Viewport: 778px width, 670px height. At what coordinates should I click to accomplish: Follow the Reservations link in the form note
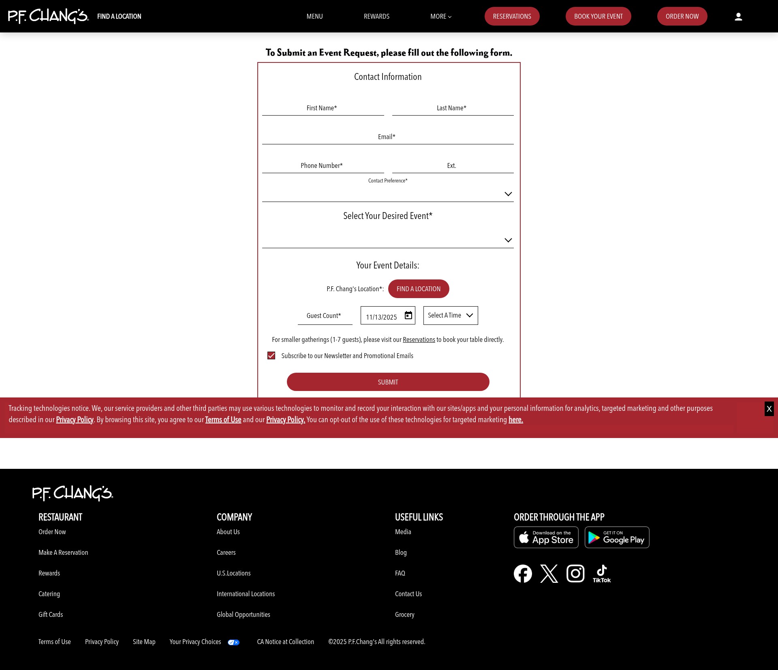[x=419, y=340]
